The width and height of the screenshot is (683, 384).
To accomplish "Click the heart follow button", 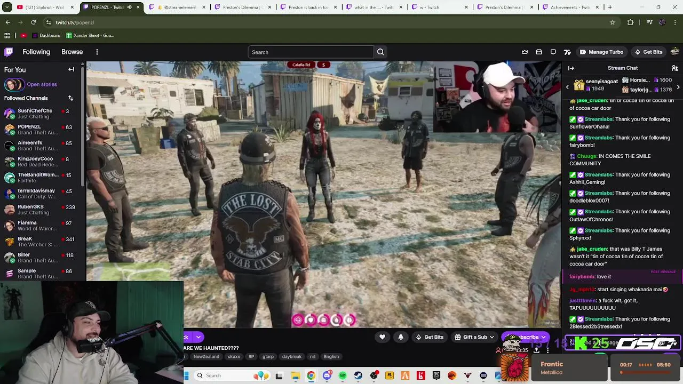I will [382, 337].
